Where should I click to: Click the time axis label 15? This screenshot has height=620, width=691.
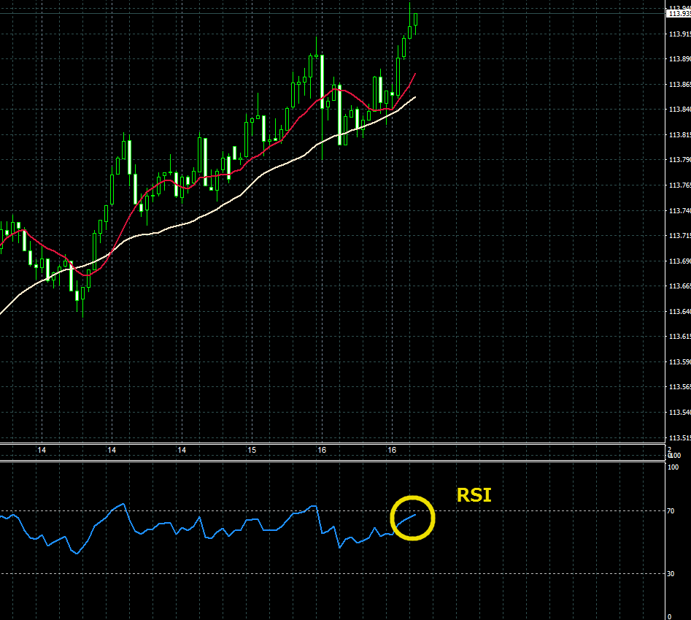(x=250, y=451)
